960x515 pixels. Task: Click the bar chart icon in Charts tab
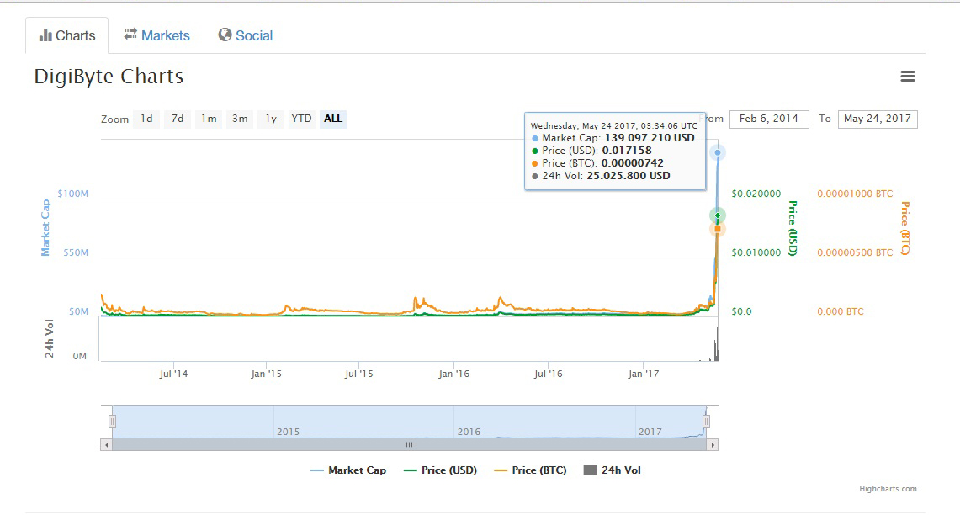(45, 35)
